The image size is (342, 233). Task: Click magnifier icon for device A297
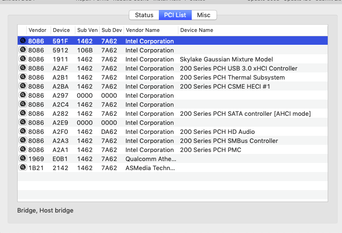point(23,95)
